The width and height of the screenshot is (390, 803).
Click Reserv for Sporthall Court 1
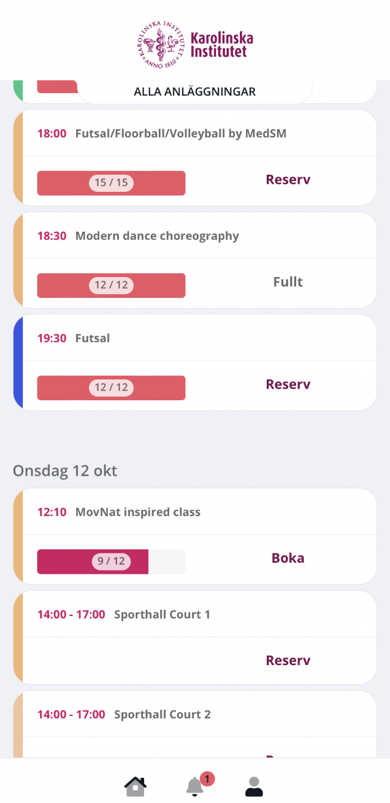pyautogui.click(x=288, y=661)
